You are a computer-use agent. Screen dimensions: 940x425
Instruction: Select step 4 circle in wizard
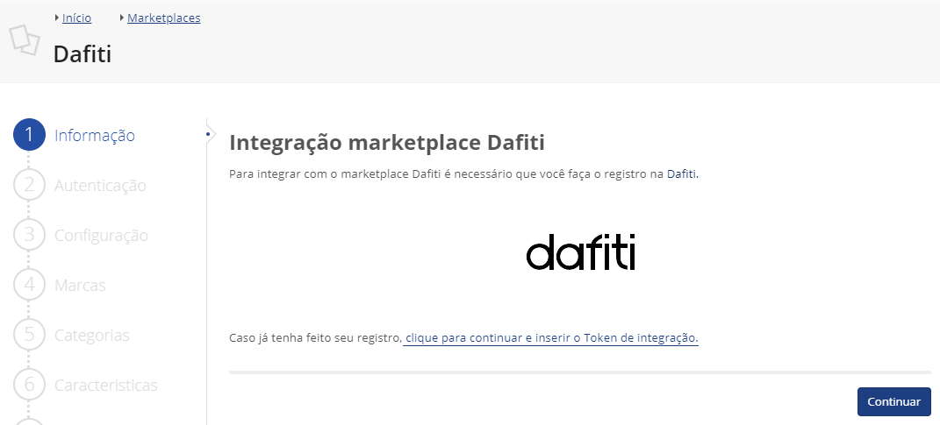pyautogui.click(x=29, y=284)
